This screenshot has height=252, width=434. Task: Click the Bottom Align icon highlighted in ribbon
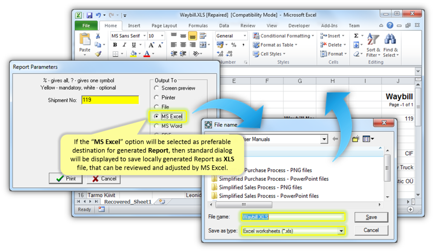pos(193,36)
